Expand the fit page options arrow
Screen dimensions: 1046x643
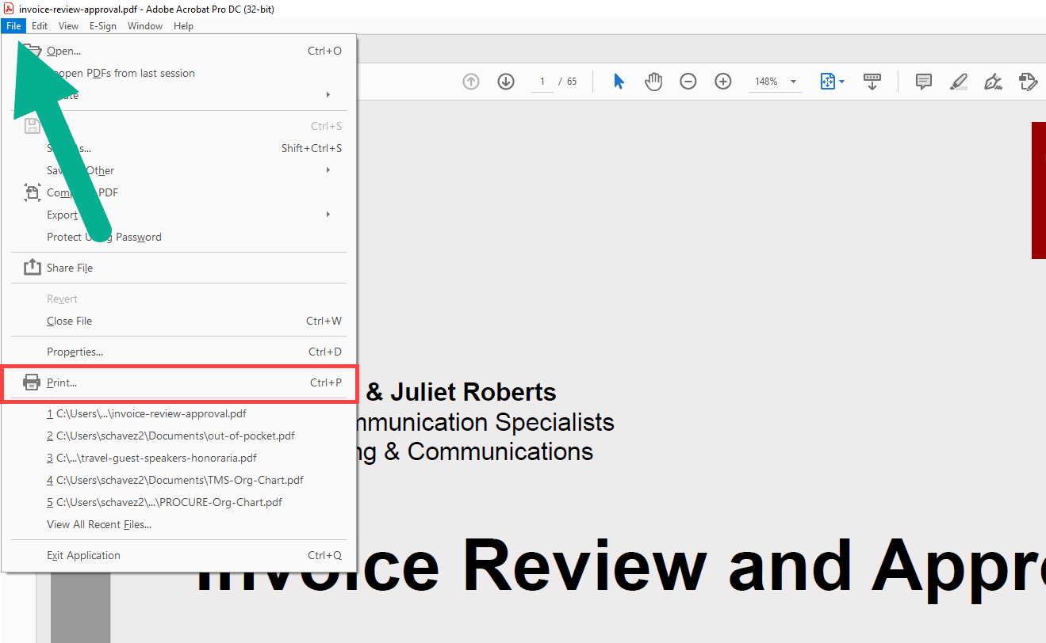841,82
